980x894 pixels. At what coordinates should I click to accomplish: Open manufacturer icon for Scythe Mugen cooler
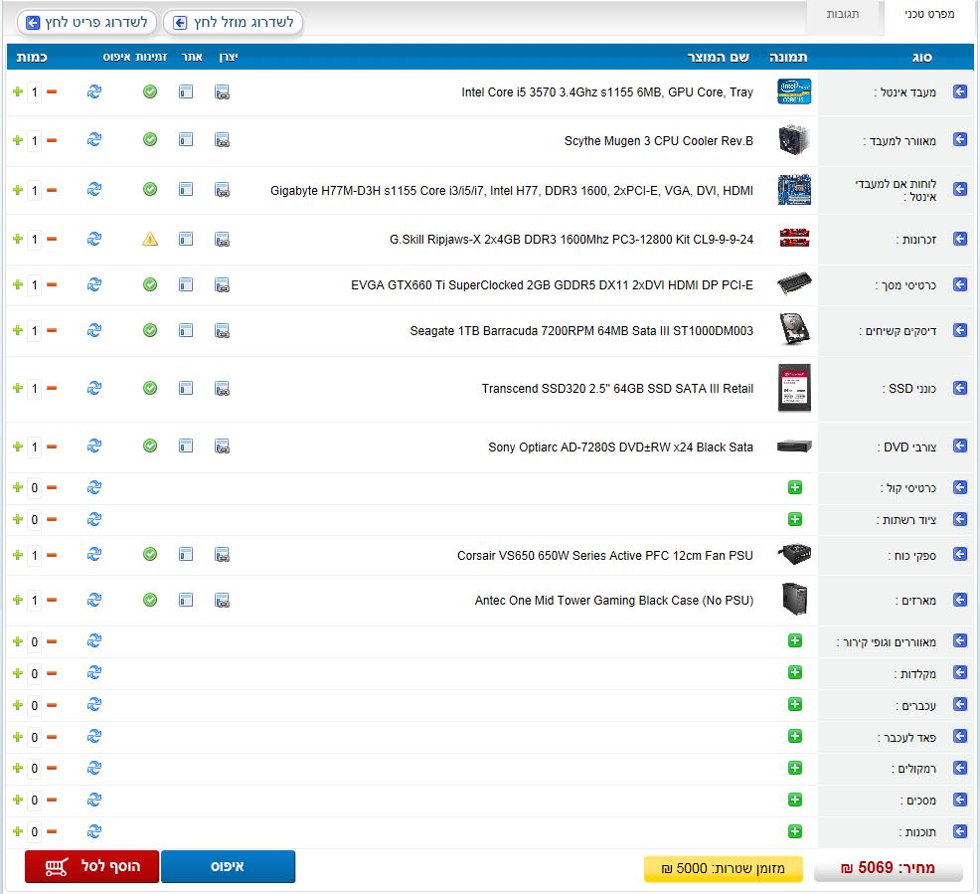pyautogui.click(x=222, y=140)
